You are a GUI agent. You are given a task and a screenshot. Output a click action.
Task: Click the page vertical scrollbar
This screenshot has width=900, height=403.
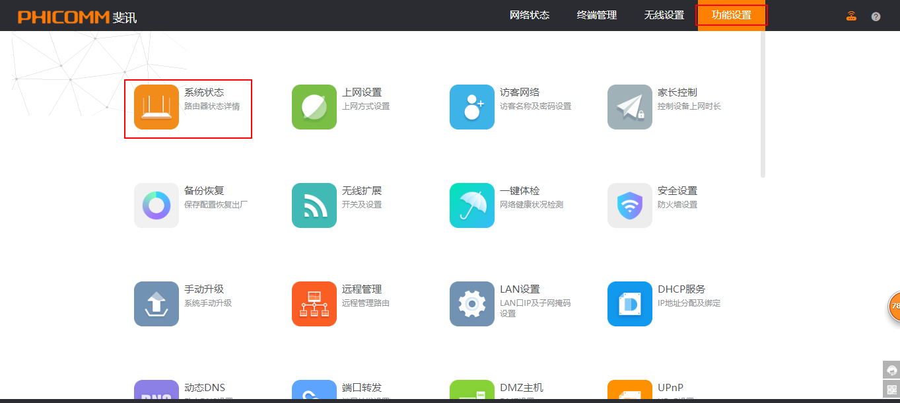(x=763, y=106)
